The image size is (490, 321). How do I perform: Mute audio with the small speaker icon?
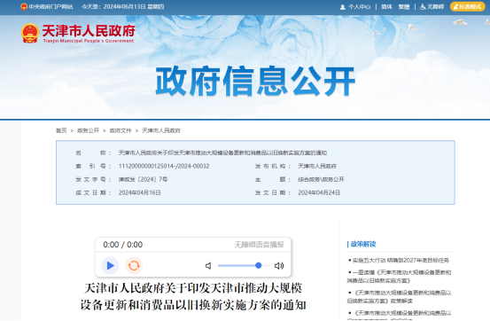coord(208,266)
